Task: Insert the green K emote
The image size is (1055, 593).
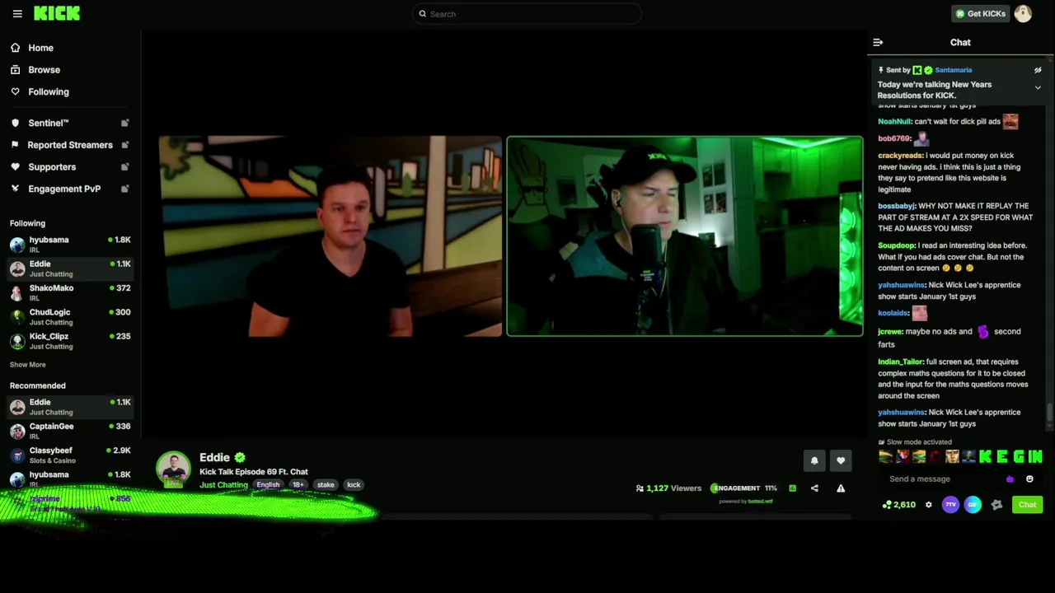Action: [985, 456]
